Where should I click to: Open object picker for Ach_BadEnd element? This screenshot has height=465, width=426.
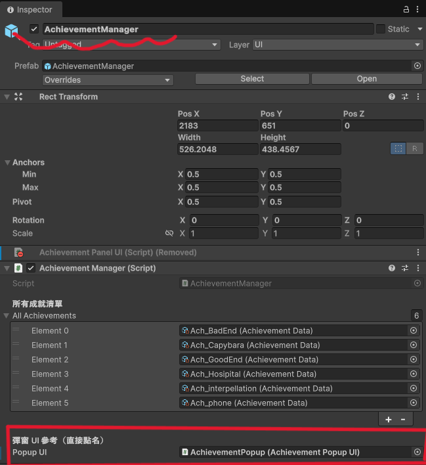point(414,330)
